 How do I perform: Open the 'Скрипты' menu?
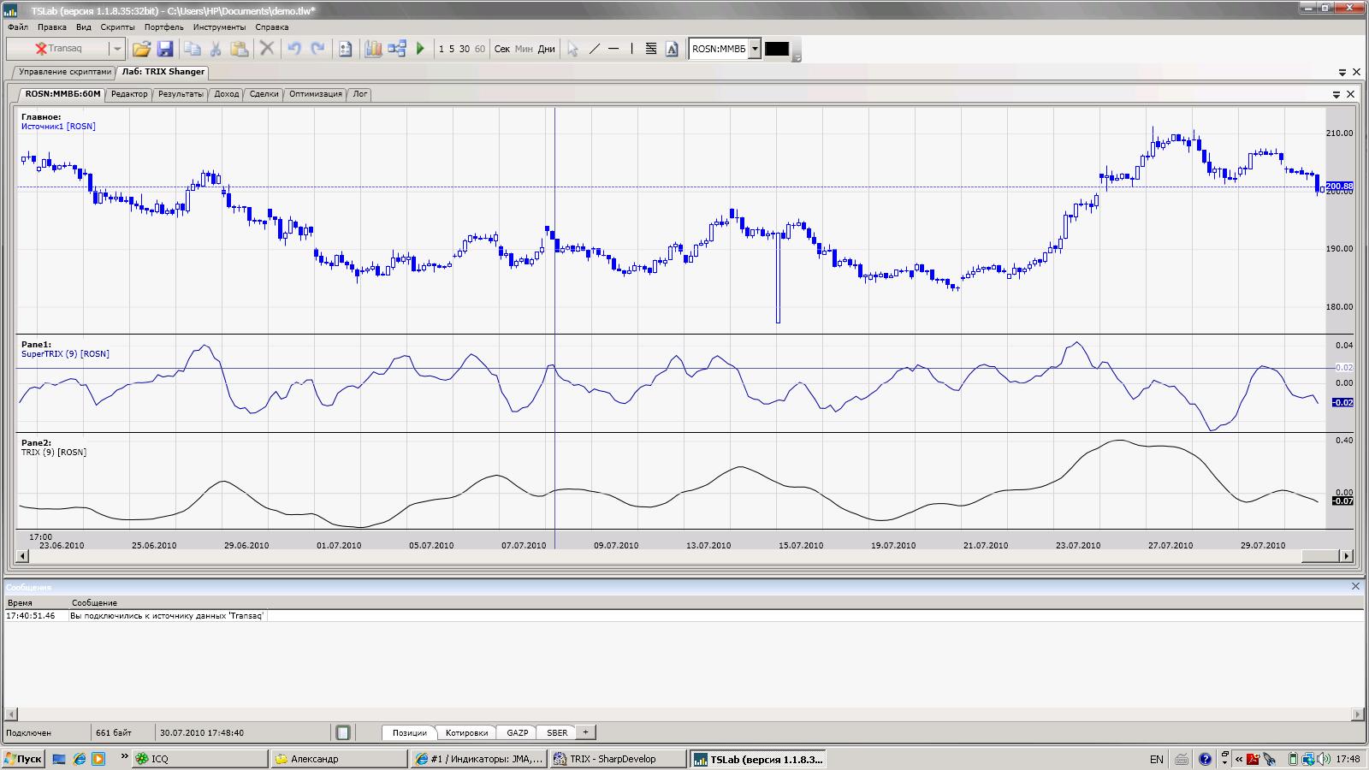tap(117, 27)
